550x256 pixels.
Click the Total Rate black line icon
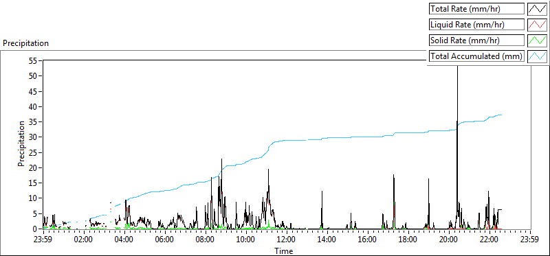click(537, 9)
